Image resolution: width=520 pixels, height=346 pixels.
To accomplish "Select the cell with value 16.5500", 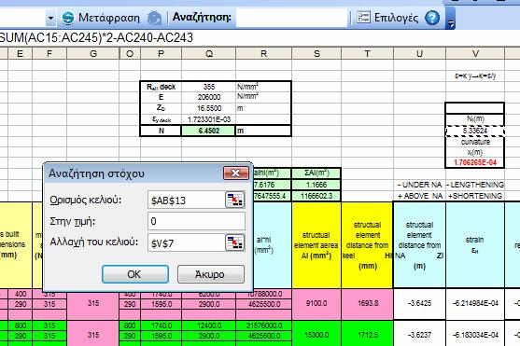I will pos(208,108).
